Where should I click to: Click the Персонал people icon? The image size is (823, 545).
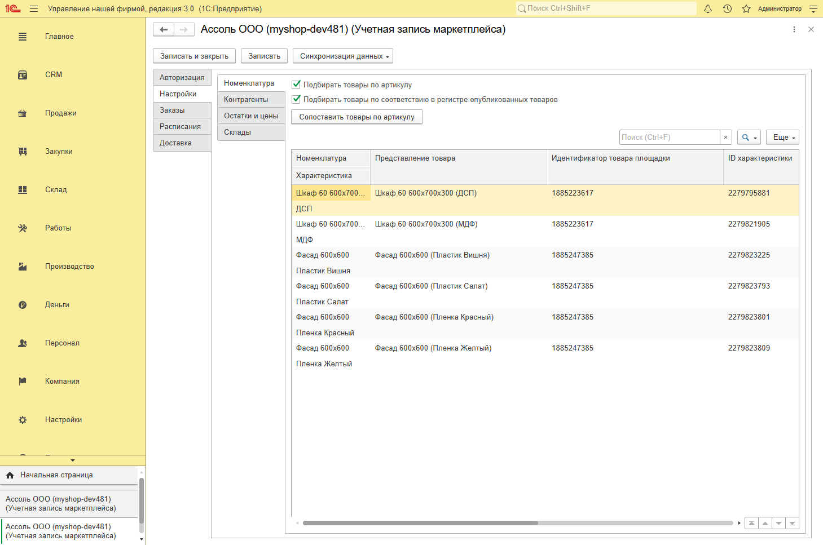tap(23, 343)
